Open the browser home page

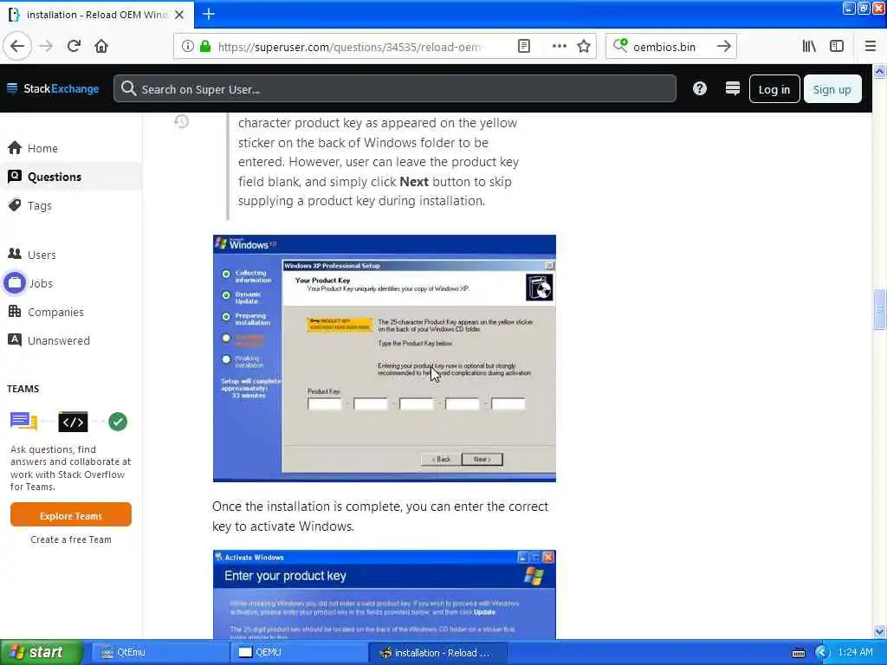click(x=101, y=47)
